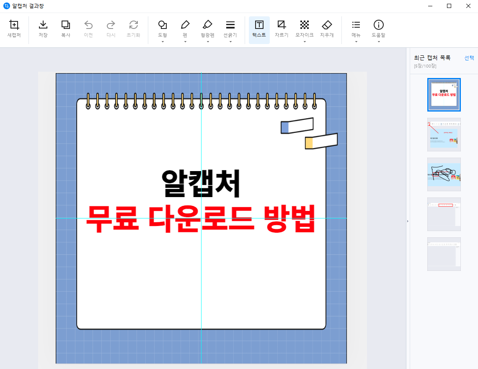Select the 자르기 crop tool

(x=282, y=29)
